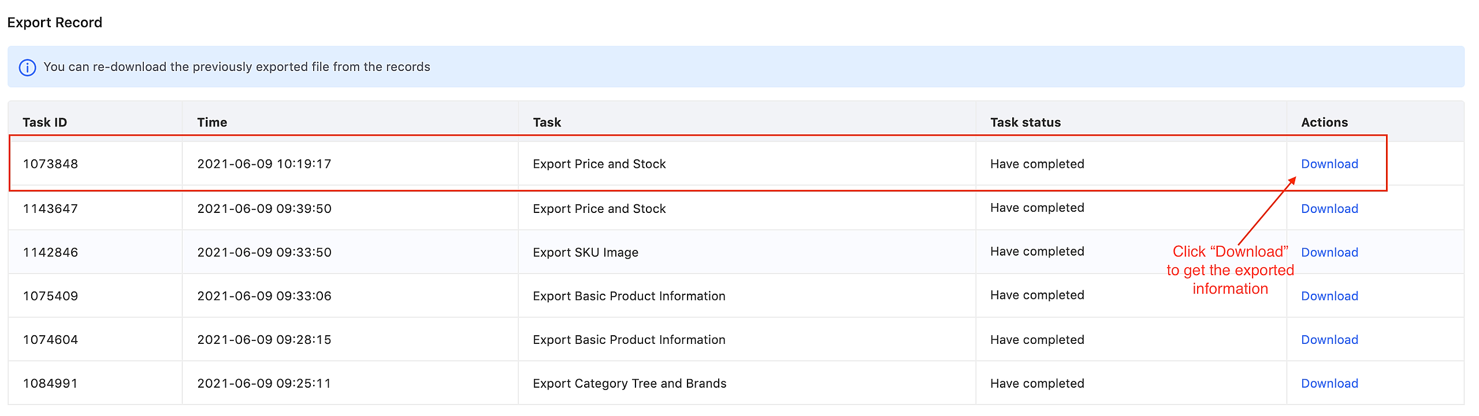Download the export for task 1073848
This screenshot has width=1479, height=416.
coord(1329,164)
